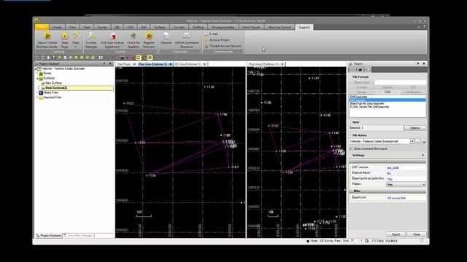Click the Start Page ribbon icon
This screenshot has width=467, height=262.
(x=65, y=40)
